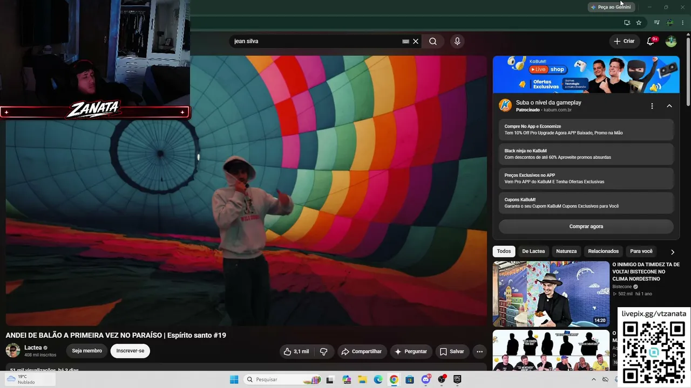Click the magnifier search button on YouTube
Screen dimensions: 691x388
pos(433,41)
